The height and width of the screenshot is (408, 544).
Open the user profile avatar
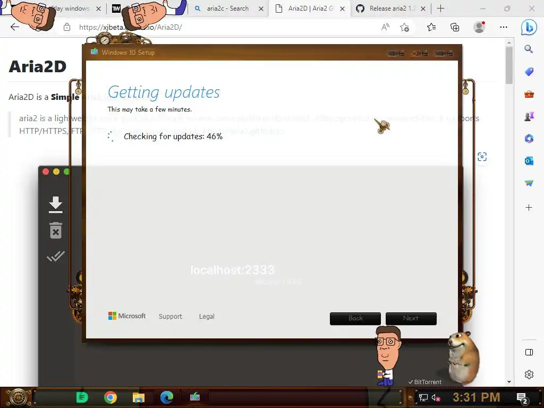point(479,27)
